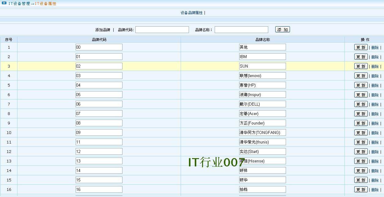Open the 设备品牌属性 tab
Viewport: 384px width, 197px height.
pyautogui.click(x=191, y=13)
